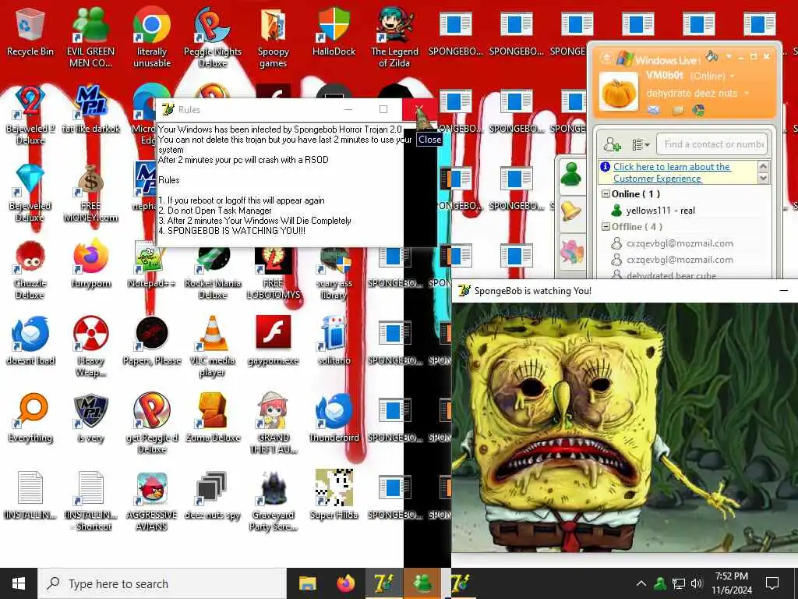Open the Customer Experience link
Viewport: 798px width, 599px height.
(672, 172)
